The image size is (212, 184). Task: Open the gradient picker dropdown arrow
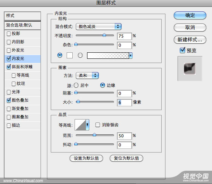click(131, 55)
